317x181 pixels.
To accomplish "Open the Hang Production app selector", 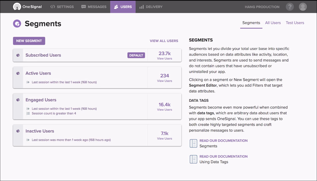I will click(x=262, y=7).
